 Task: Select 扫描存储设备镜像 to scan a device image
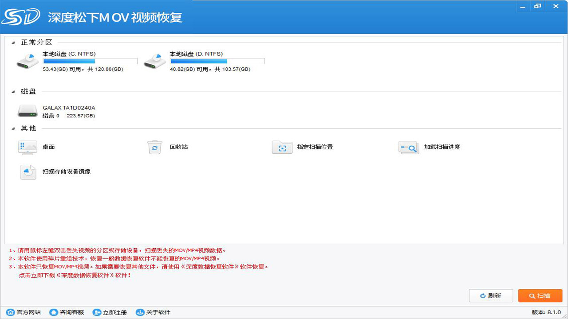[x=28, y=172]
